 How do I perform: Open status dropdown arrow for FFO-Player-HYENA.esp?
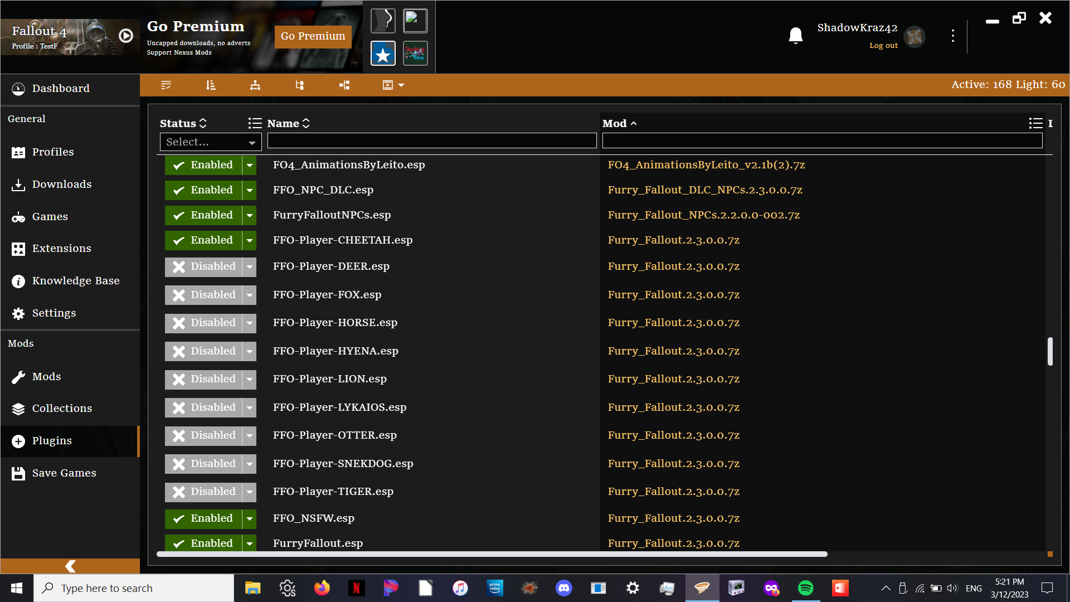point(250,351)
